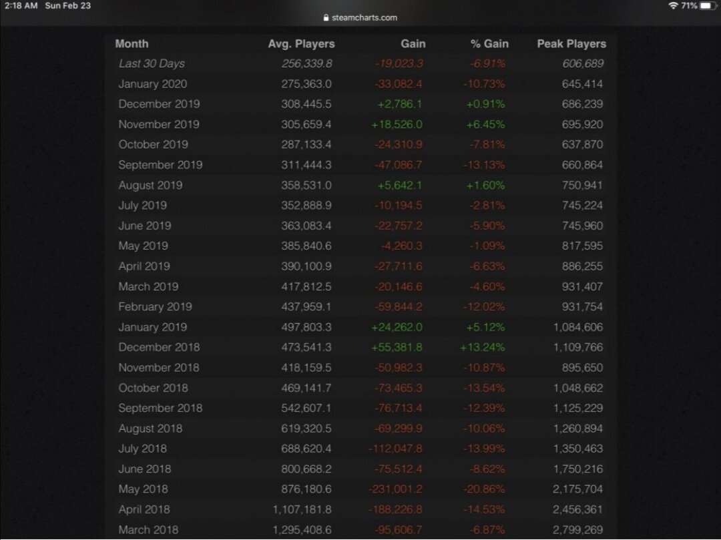Click the Gain column header
This screenshot has height=540, width=721.
(413, 44)
